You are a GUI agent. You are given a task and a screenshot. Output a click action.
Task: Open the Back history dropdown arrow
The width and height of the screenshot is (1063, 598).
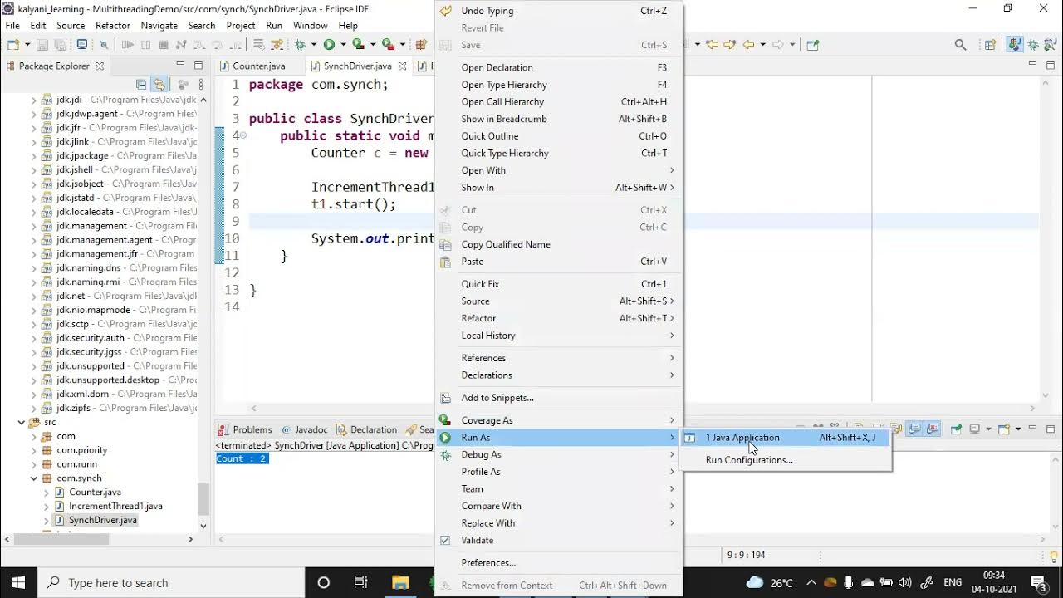762,45
